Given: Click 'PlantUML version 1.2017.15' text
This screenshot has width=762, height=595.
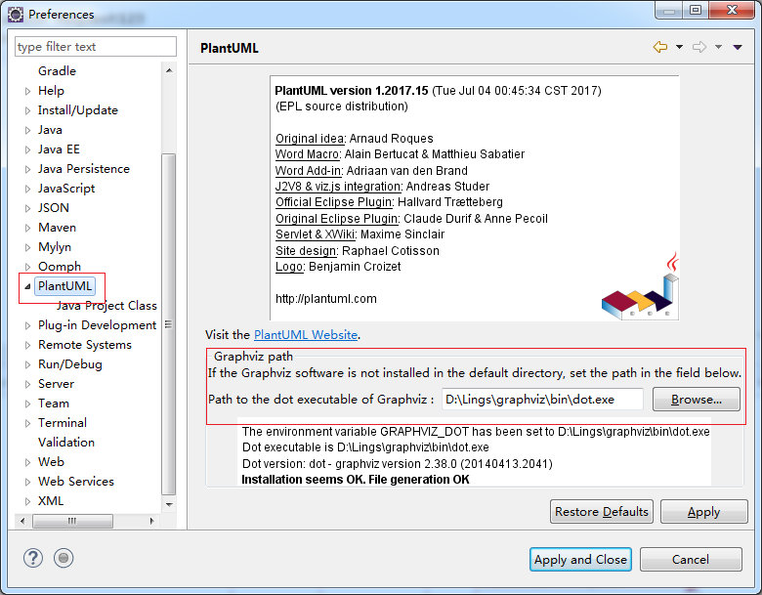Looking at the screenshot, I should click(352, 91).
